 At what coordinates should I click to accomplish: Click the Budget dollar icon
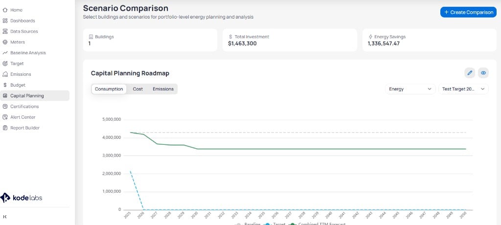5,85
